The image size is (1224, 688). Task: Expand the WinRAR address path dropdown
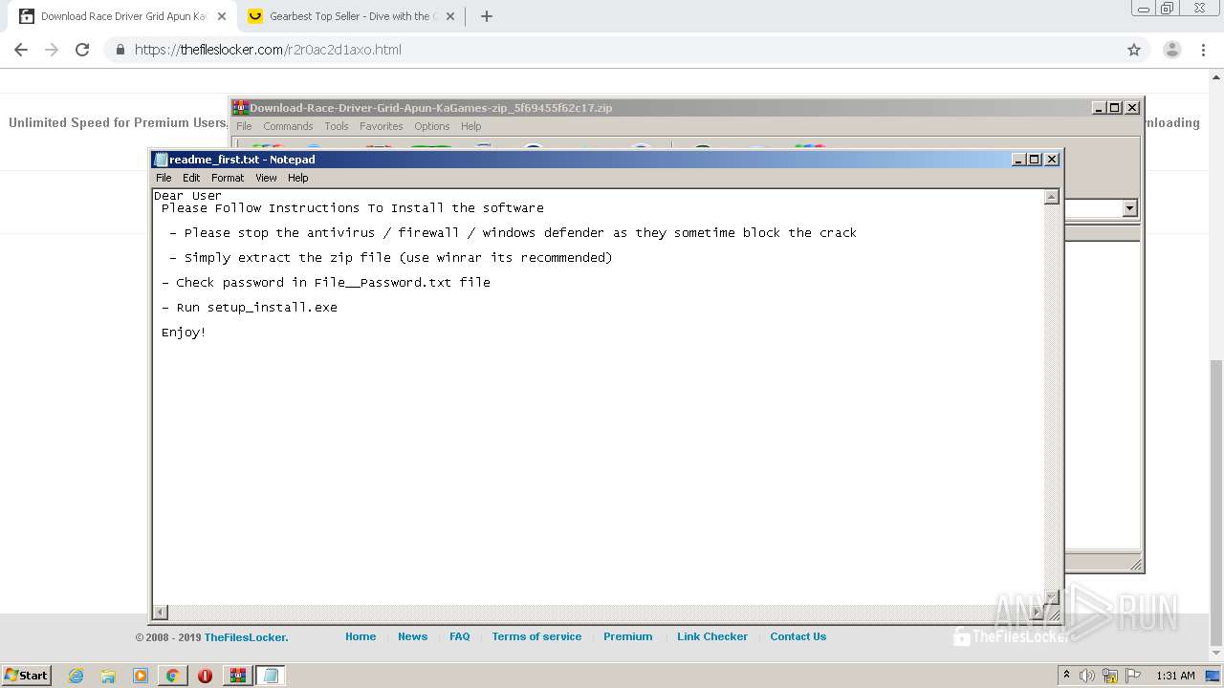tap(1129, 208)
